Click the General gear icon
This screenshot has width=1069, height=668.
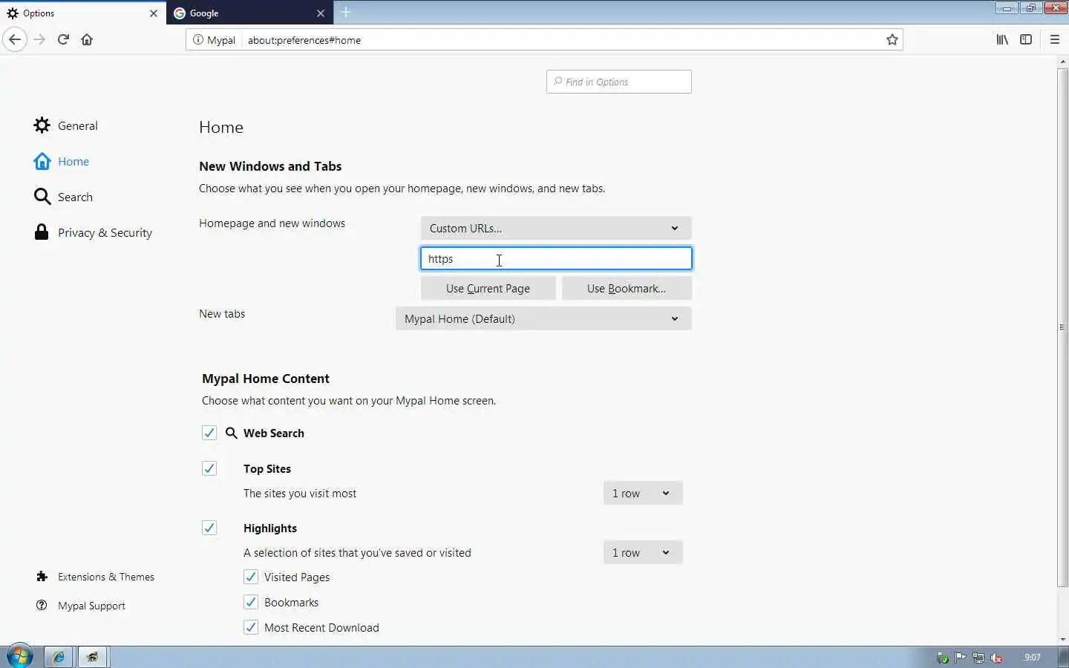point(42,125)
